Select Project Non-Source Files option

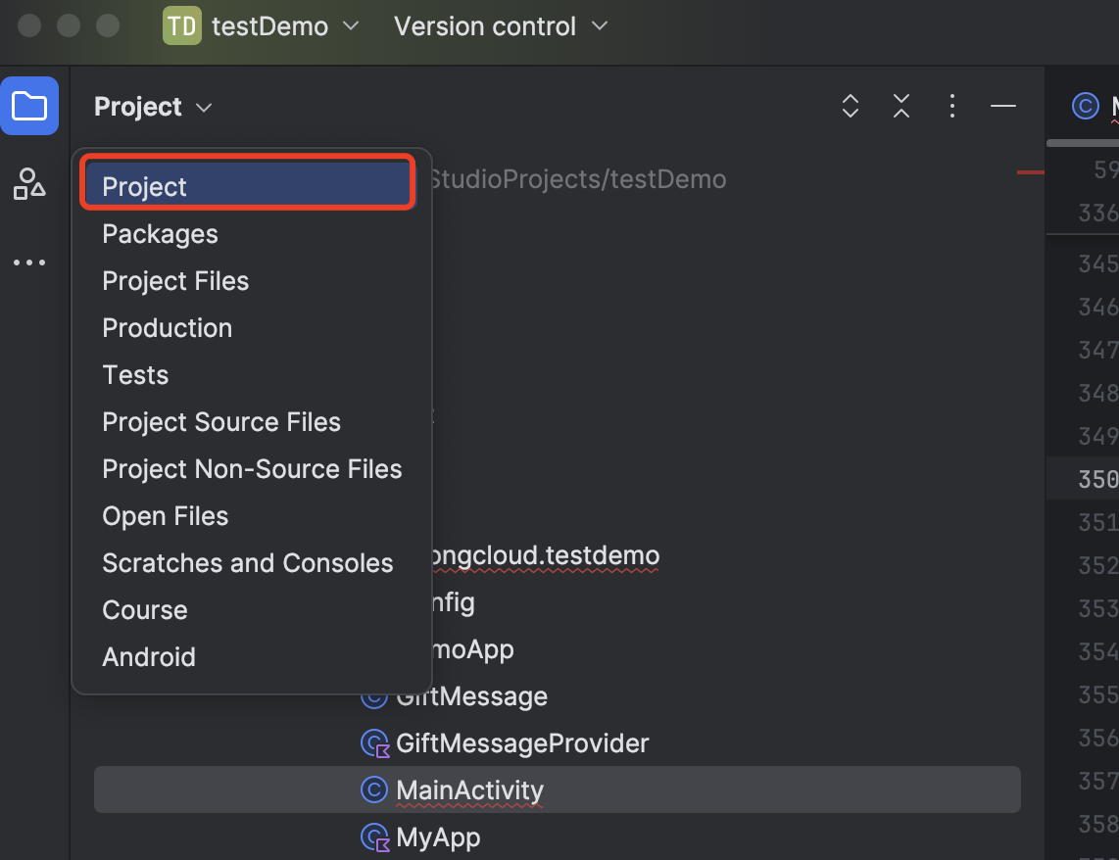(252, 469)
